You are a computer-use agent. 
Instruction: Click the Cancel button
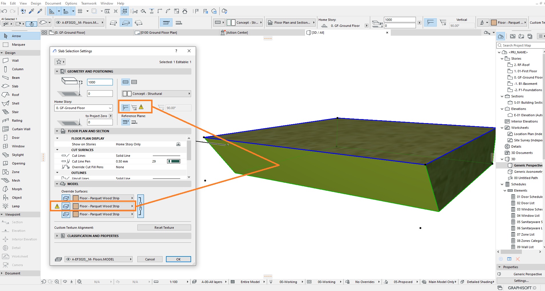click(x=150, y=259)
